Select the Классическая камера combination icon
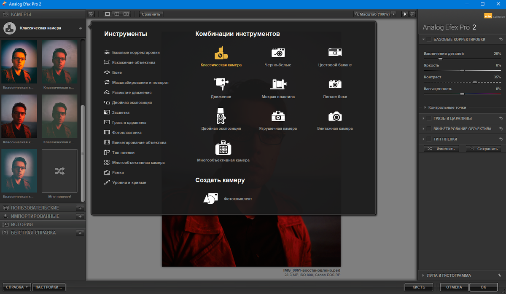Viewport: 506px width, 294px height. 221,53
